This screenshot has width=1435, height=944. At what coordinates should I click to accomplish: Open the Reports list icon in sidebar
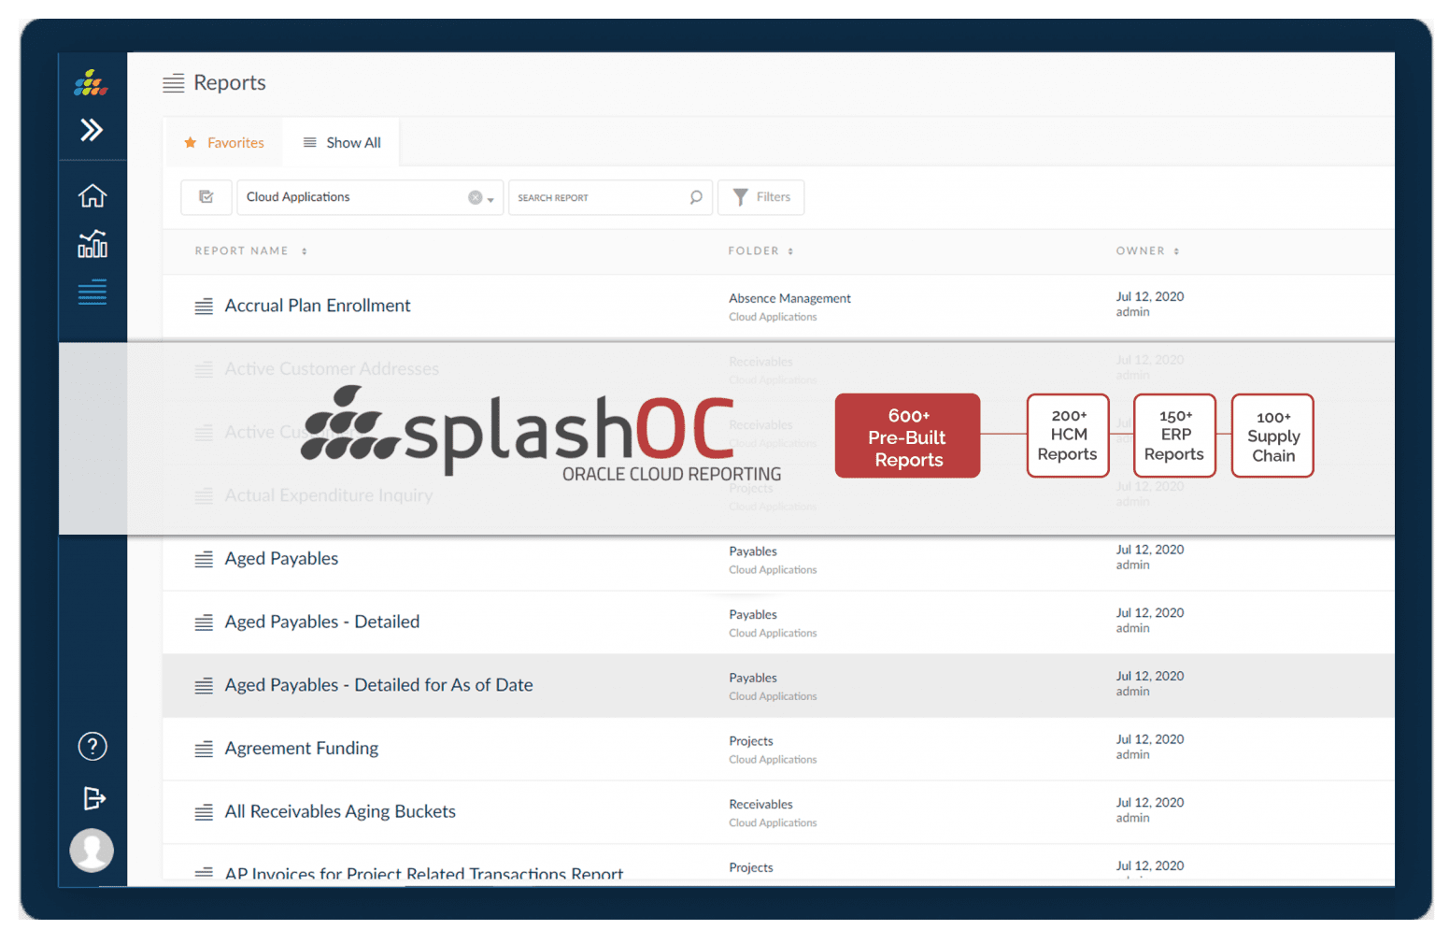pyautogui.click(x=92, y=292)
